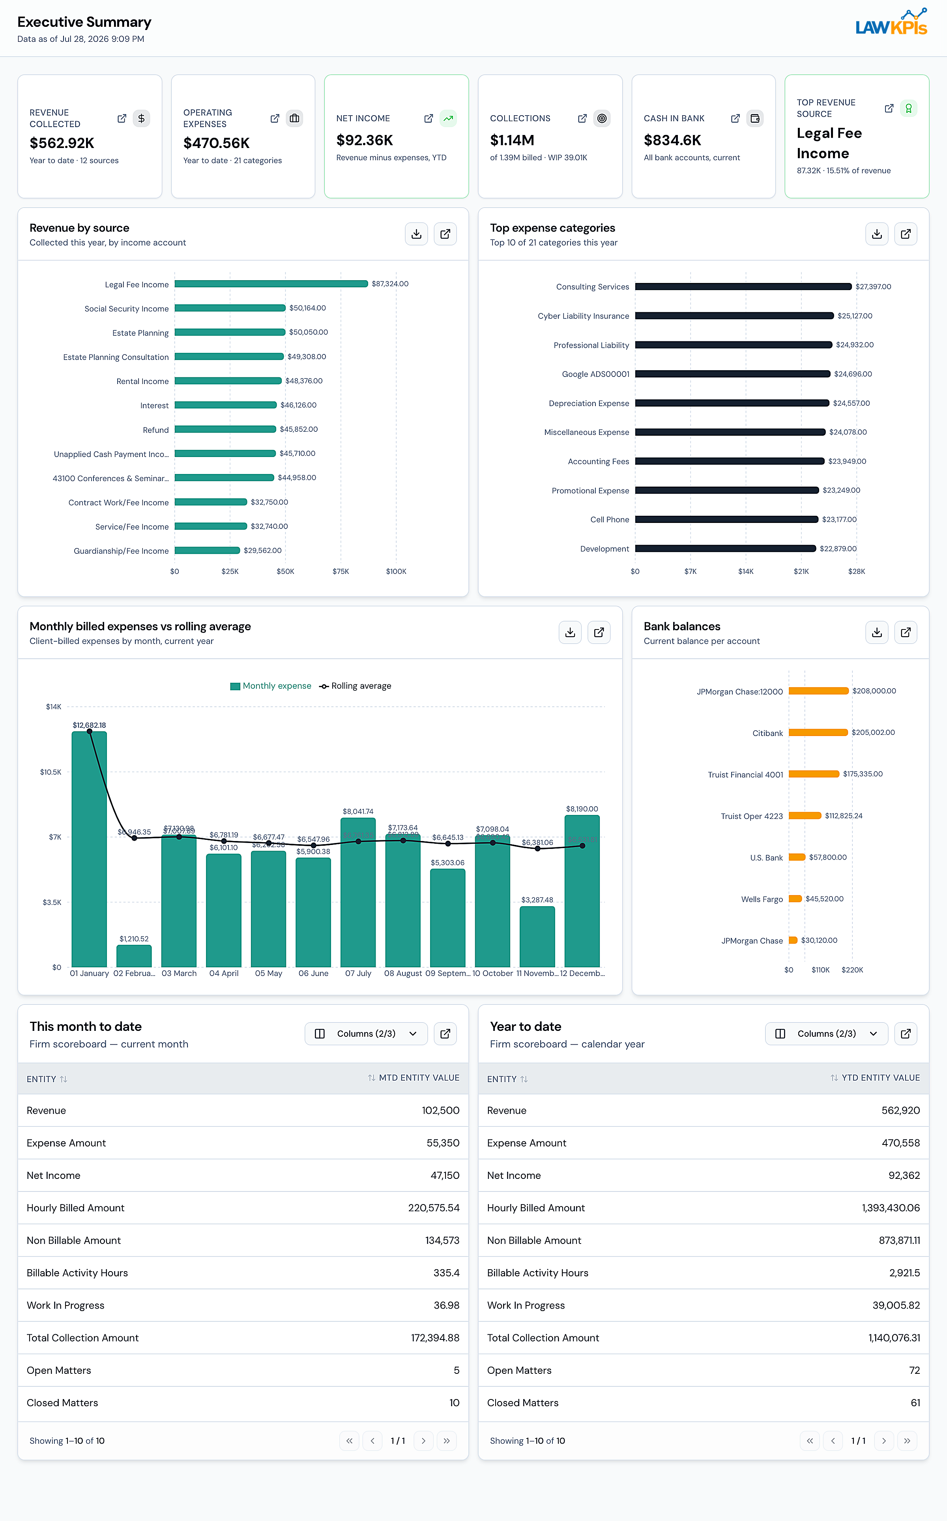
Task: Open Top expense categories chart in new view
Action: [x=906, y=234]
